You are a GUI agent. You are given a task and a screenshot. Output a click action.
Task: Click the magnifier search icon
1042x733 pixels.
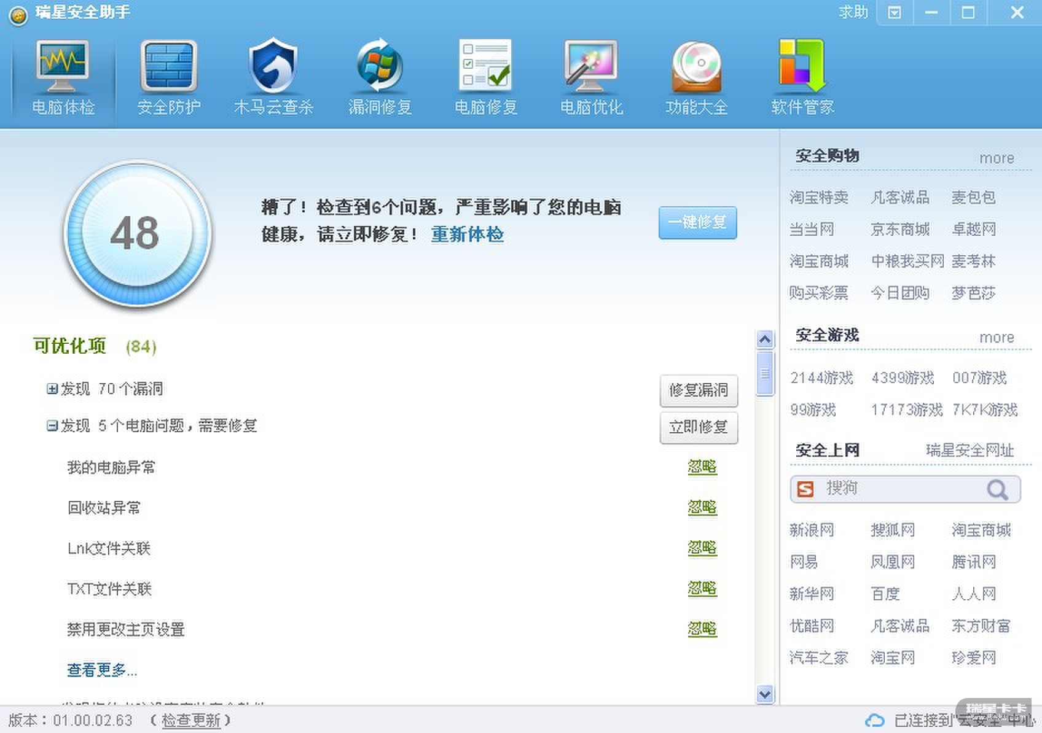click(x=997, y=489)
